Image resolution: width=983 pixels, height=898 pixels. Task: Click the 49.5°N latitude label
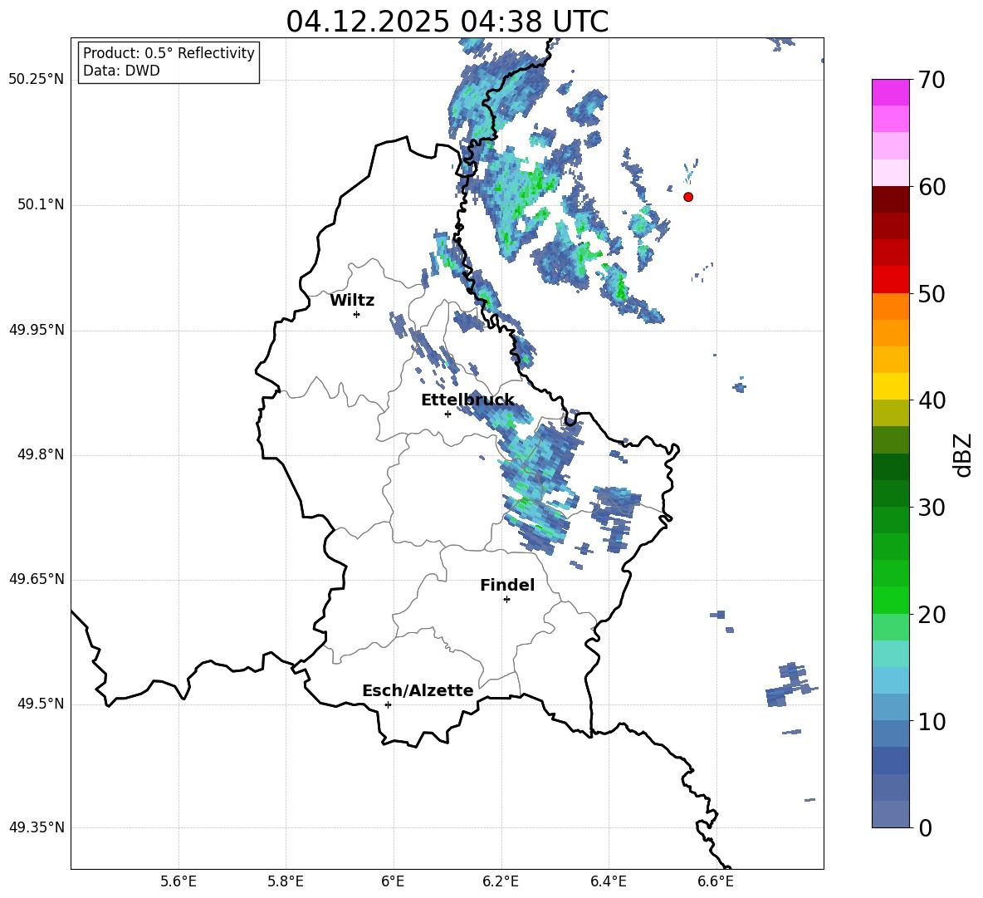42,704
